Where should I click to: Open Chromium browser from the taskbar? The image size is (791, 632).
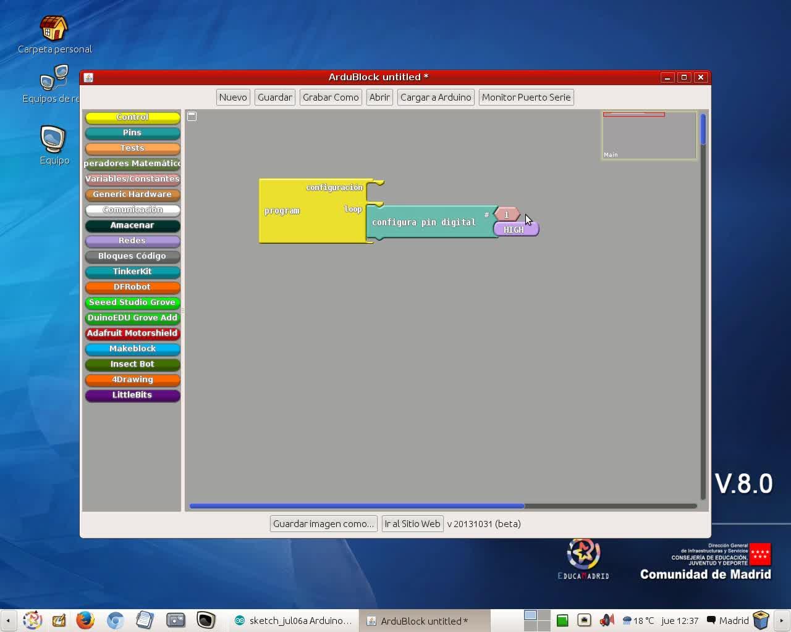click(116, 620)
